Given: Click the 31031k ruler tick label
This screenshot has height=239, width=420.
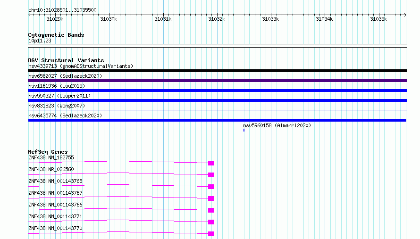Looking at the screenshot, I should [x=163, y=19].
